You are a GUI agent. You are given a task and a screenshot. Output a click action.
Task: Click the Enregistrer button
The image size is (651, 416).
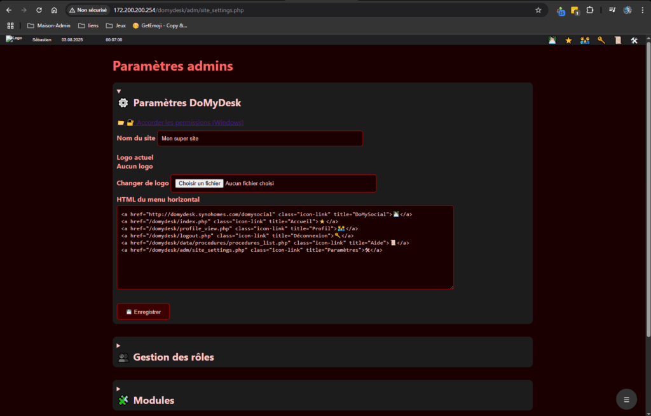coord(143,312)
